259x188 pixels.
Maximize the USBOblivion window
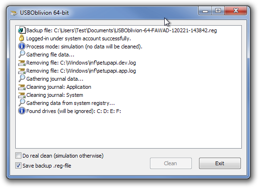coord(218,11)
